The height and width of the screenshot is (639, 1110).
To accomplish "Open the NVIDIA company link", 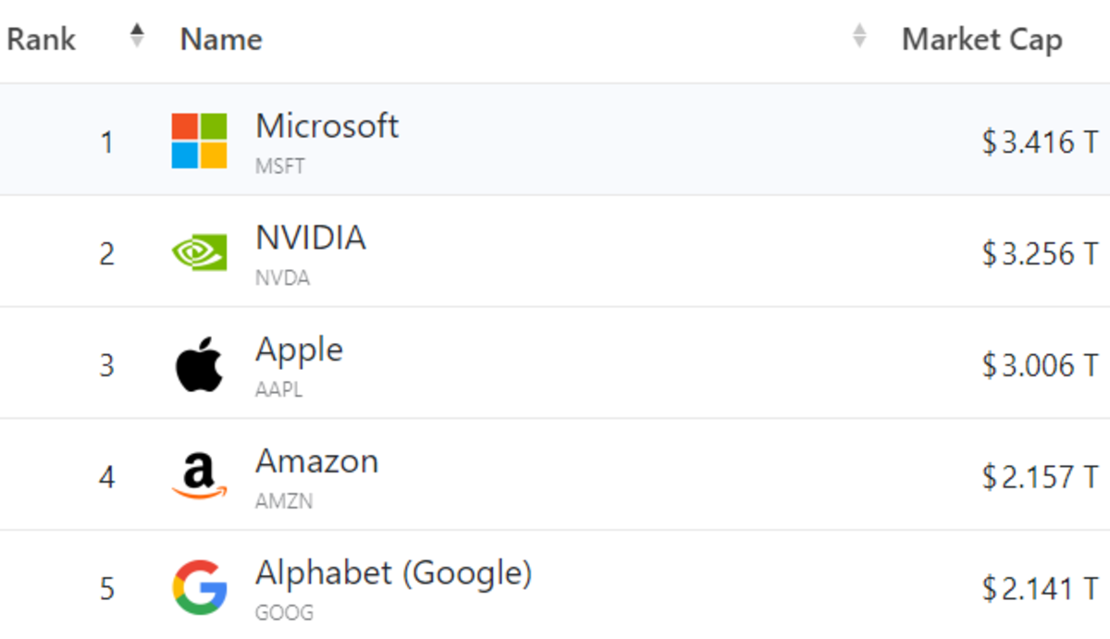I will coord(310,238).
